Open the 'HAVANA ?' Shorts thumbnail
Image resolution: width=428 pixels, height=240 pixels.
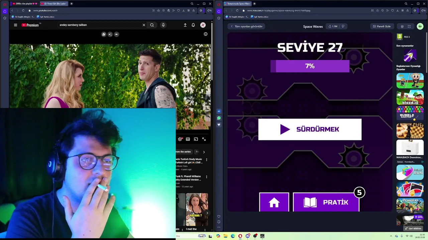click(197, 209)
